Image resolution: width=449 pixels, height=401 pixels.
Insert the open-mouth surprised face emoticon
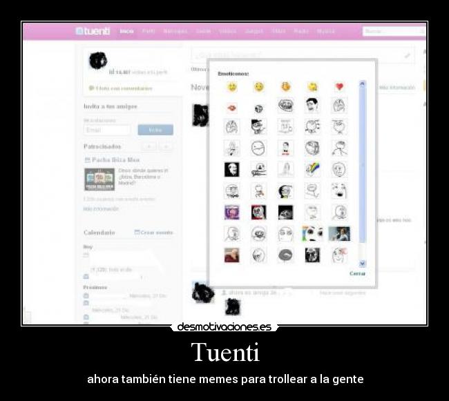[339, 190]
